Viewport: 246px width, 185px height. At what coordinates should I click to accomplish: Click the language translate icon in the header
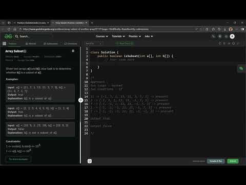pyautogui.click(x=213, y=36)
